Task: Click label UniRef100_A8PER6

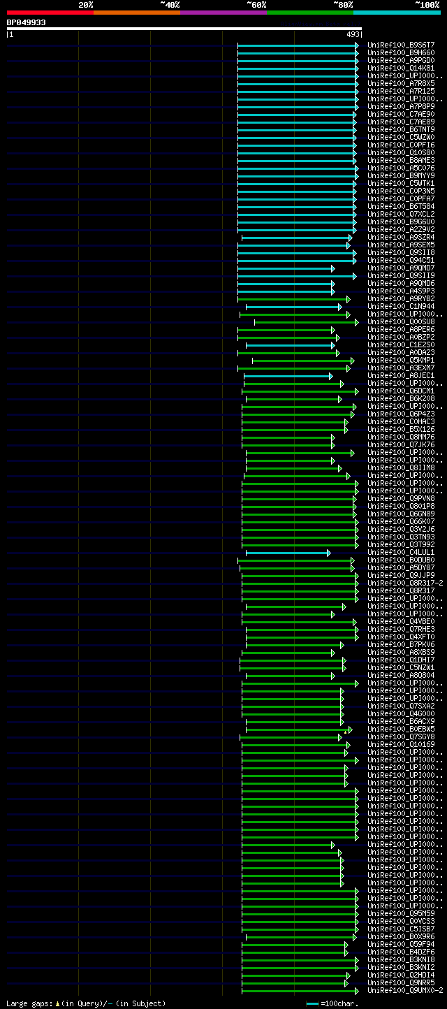Action: 401,329
